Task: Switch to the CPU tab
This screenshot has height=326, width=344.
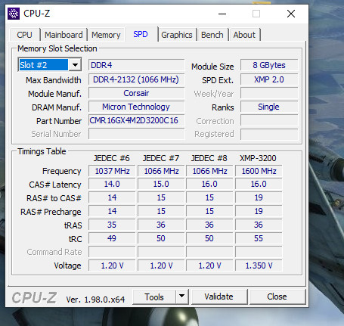Action: click(x=24, y=35)
